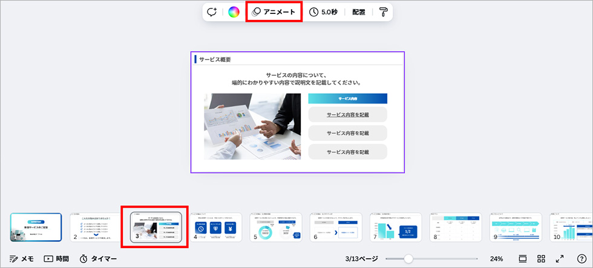593x268 pixels.
Task: Select slide 1 title page thumbnail
Action: coord(36,227)
